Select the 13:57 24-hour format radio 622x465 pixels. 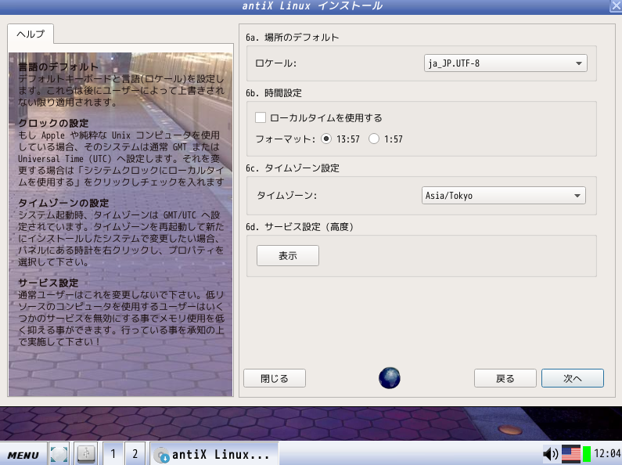click(x=326, y=139)
